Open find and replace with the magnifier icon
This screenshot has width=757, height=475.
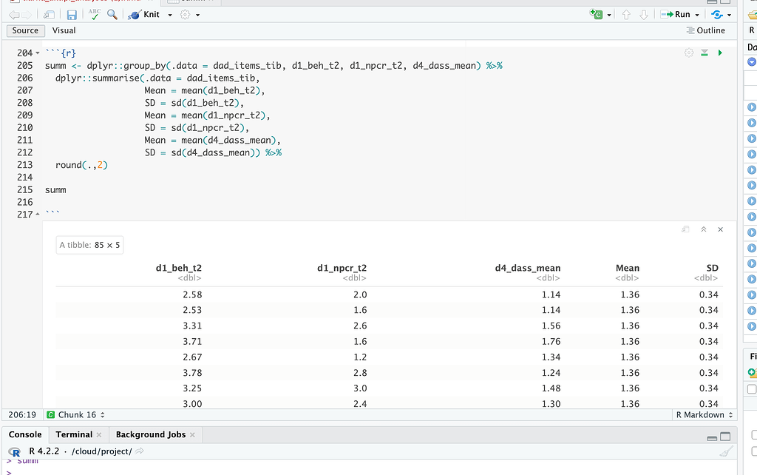pyautogui.click(x=112, y=14)
